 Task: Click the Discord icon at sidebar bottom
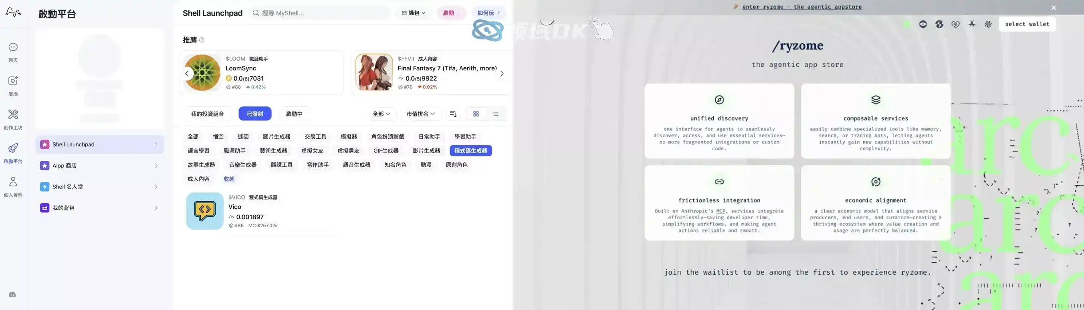(12, 295)
